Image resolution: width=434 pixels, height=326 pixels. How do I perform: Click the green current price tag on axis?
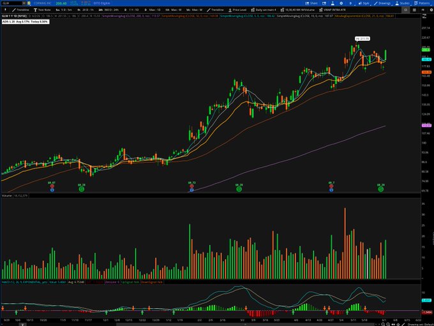coord(426,50)
